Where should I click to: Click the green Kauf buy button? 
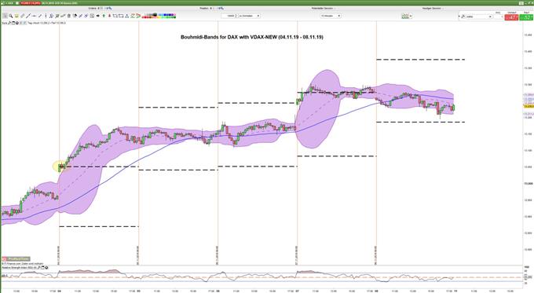(x=526, y=17)
